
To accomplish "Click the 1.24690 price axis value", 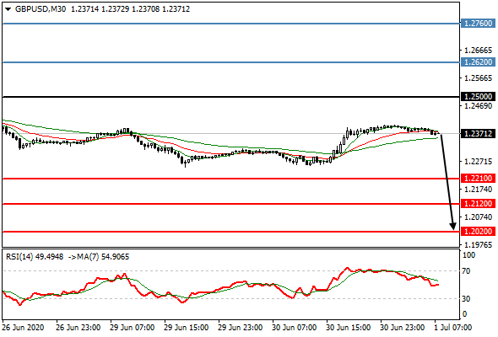I will click(x=478, y=106).
